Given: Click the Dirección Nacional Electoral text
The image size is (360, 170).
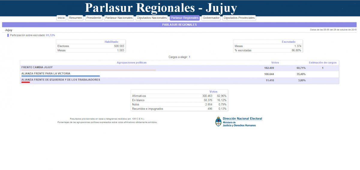Looking at the screenshot, I should pos(242,119).
